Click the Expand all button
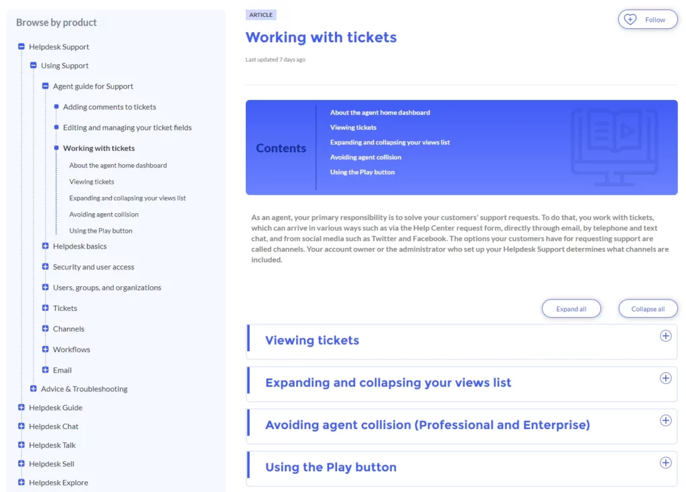686x492 pixels. point(571,308)
